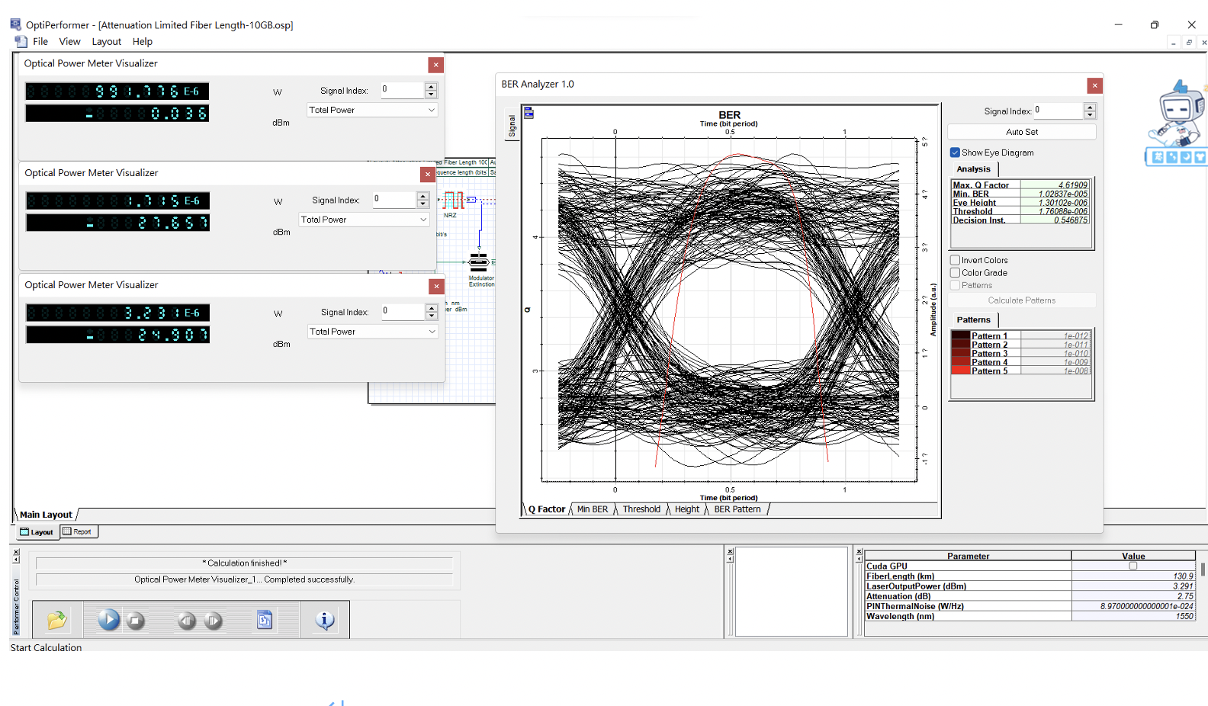
Task: Select the Q Factor tab
Action: (547, 509)
